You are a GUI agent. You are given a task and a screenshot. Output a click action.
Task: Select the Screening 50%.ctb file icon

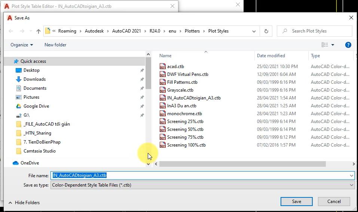point(163,129)
